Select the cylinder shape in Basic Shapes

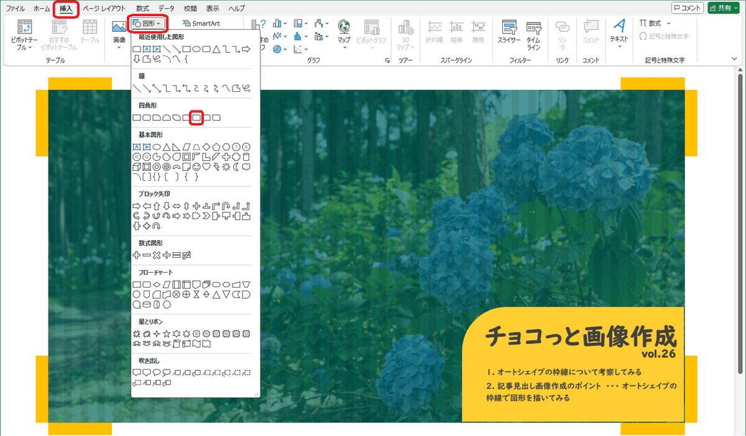(x=246, y=157)
